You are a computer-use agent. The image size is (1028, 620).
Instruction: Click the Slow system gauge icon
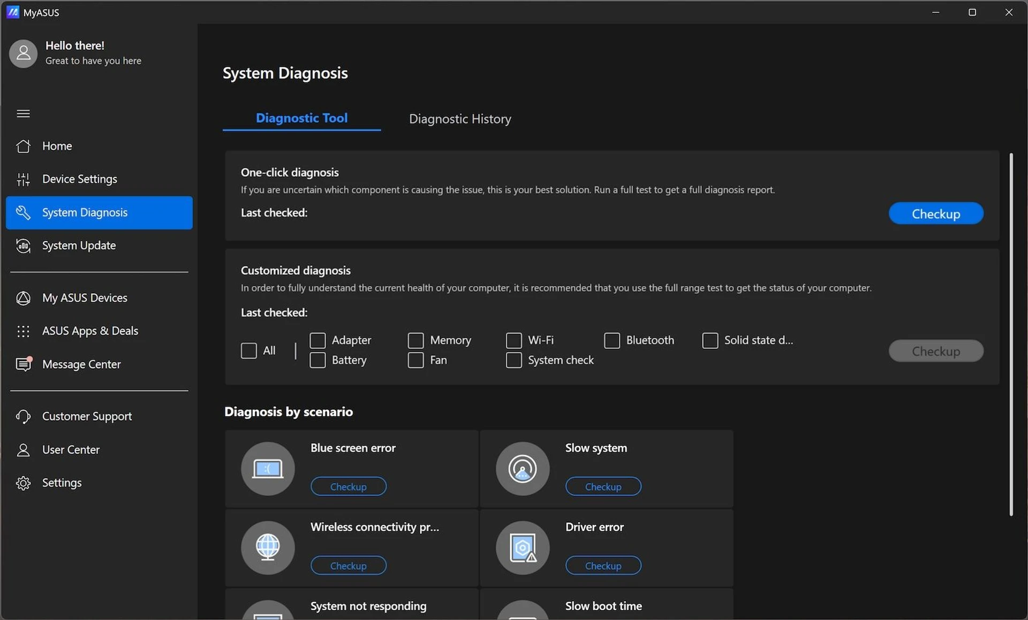tap(523, 469)
